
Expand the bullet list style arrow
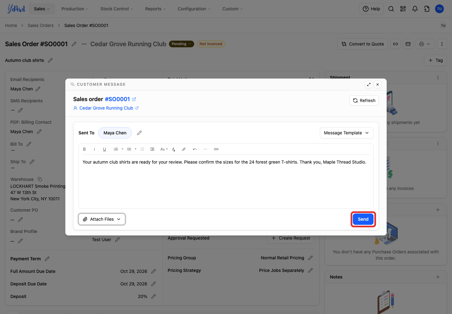click(x=136, y=149)
